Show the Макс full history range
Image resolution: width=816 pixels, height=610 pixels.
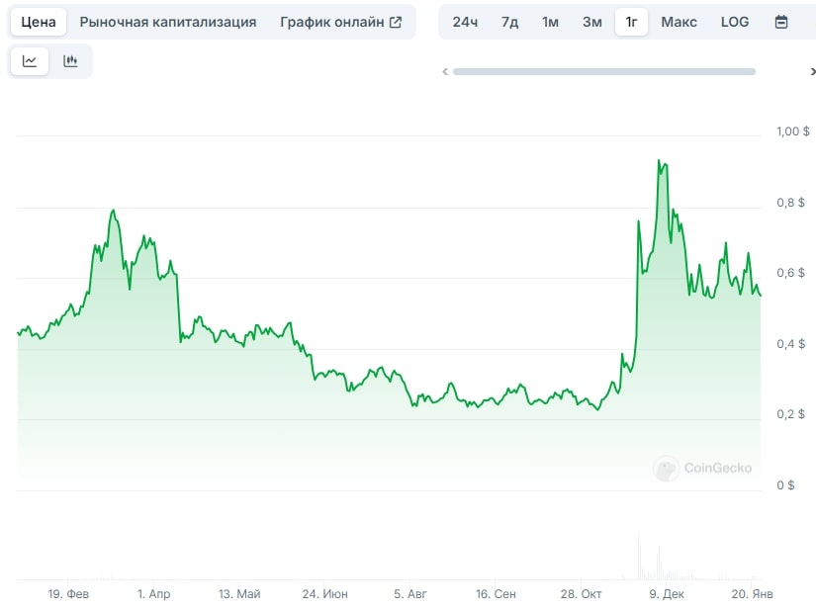(679, 22)
